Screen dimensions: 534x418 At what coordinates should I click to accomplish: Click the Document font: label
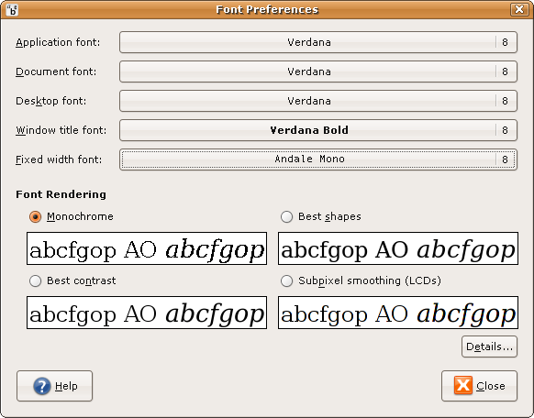pyautogui.click(x=56, y=71)
